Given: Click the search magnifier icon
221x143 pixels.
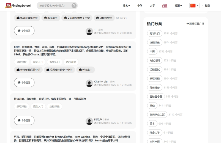Looking at the screenshot, I should [74, 5].
